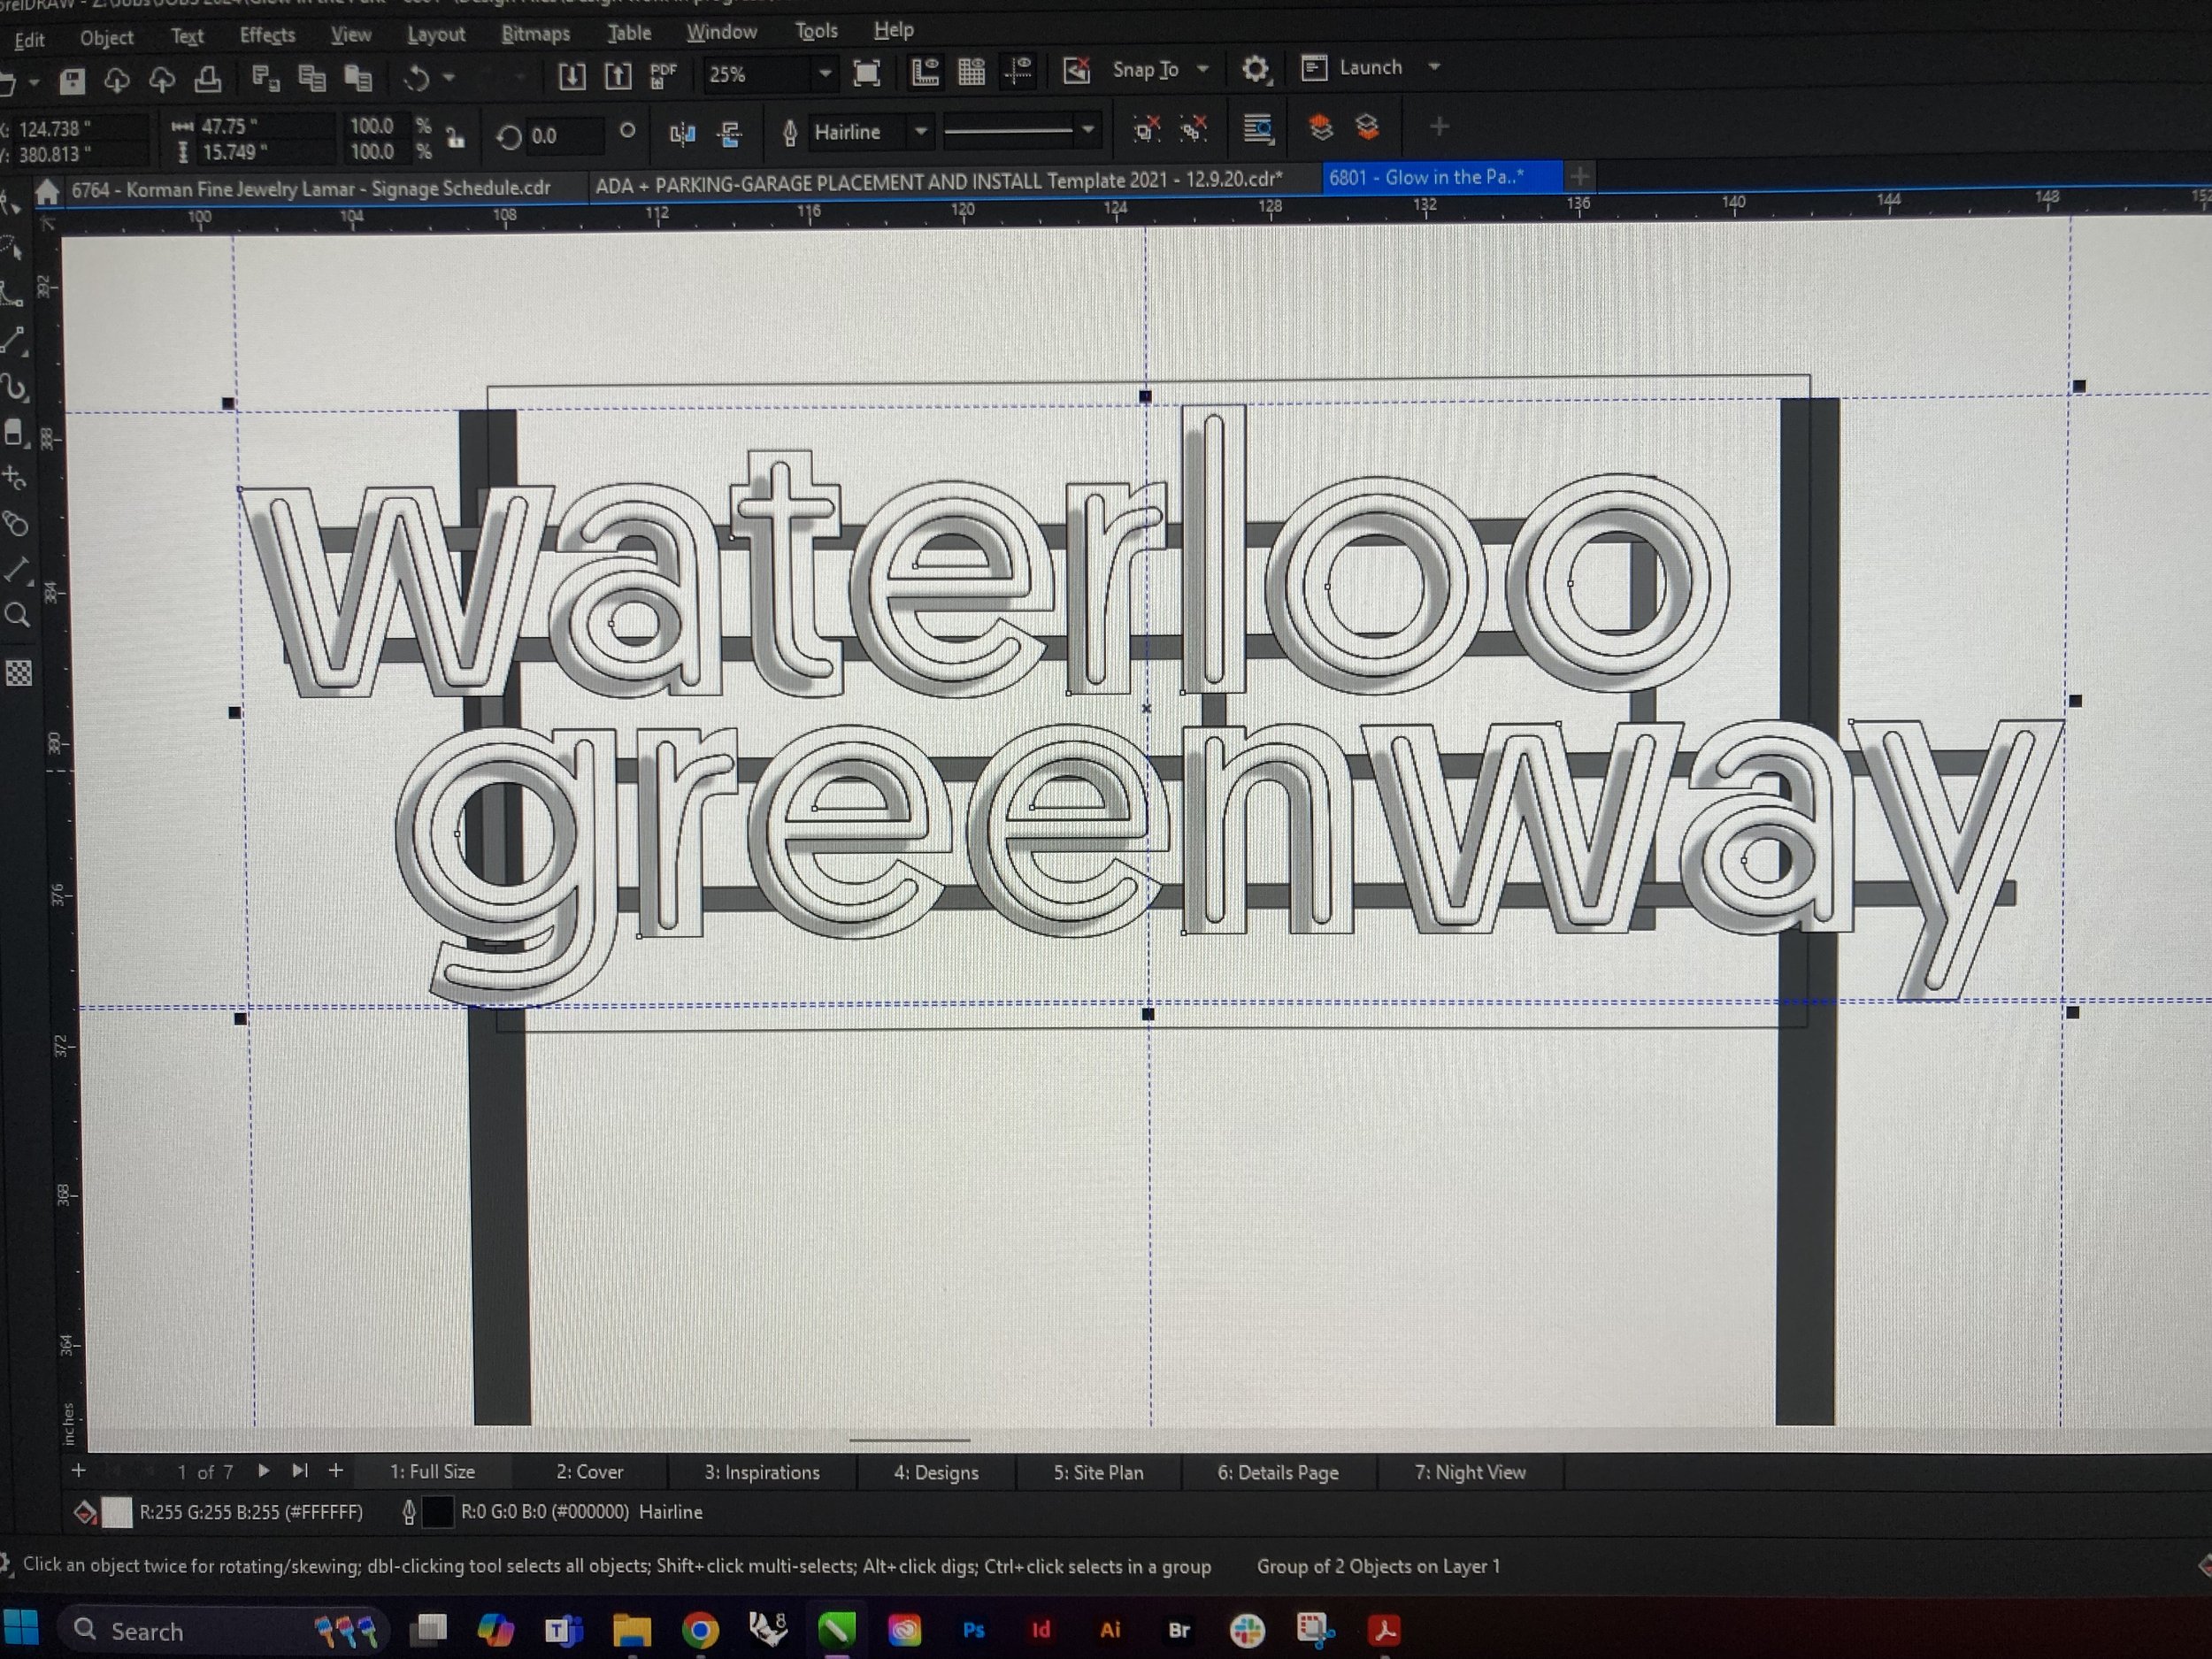Screen dimensions: 2212x1659
Task: Open the Tools menu
Action: click(816, 32)
